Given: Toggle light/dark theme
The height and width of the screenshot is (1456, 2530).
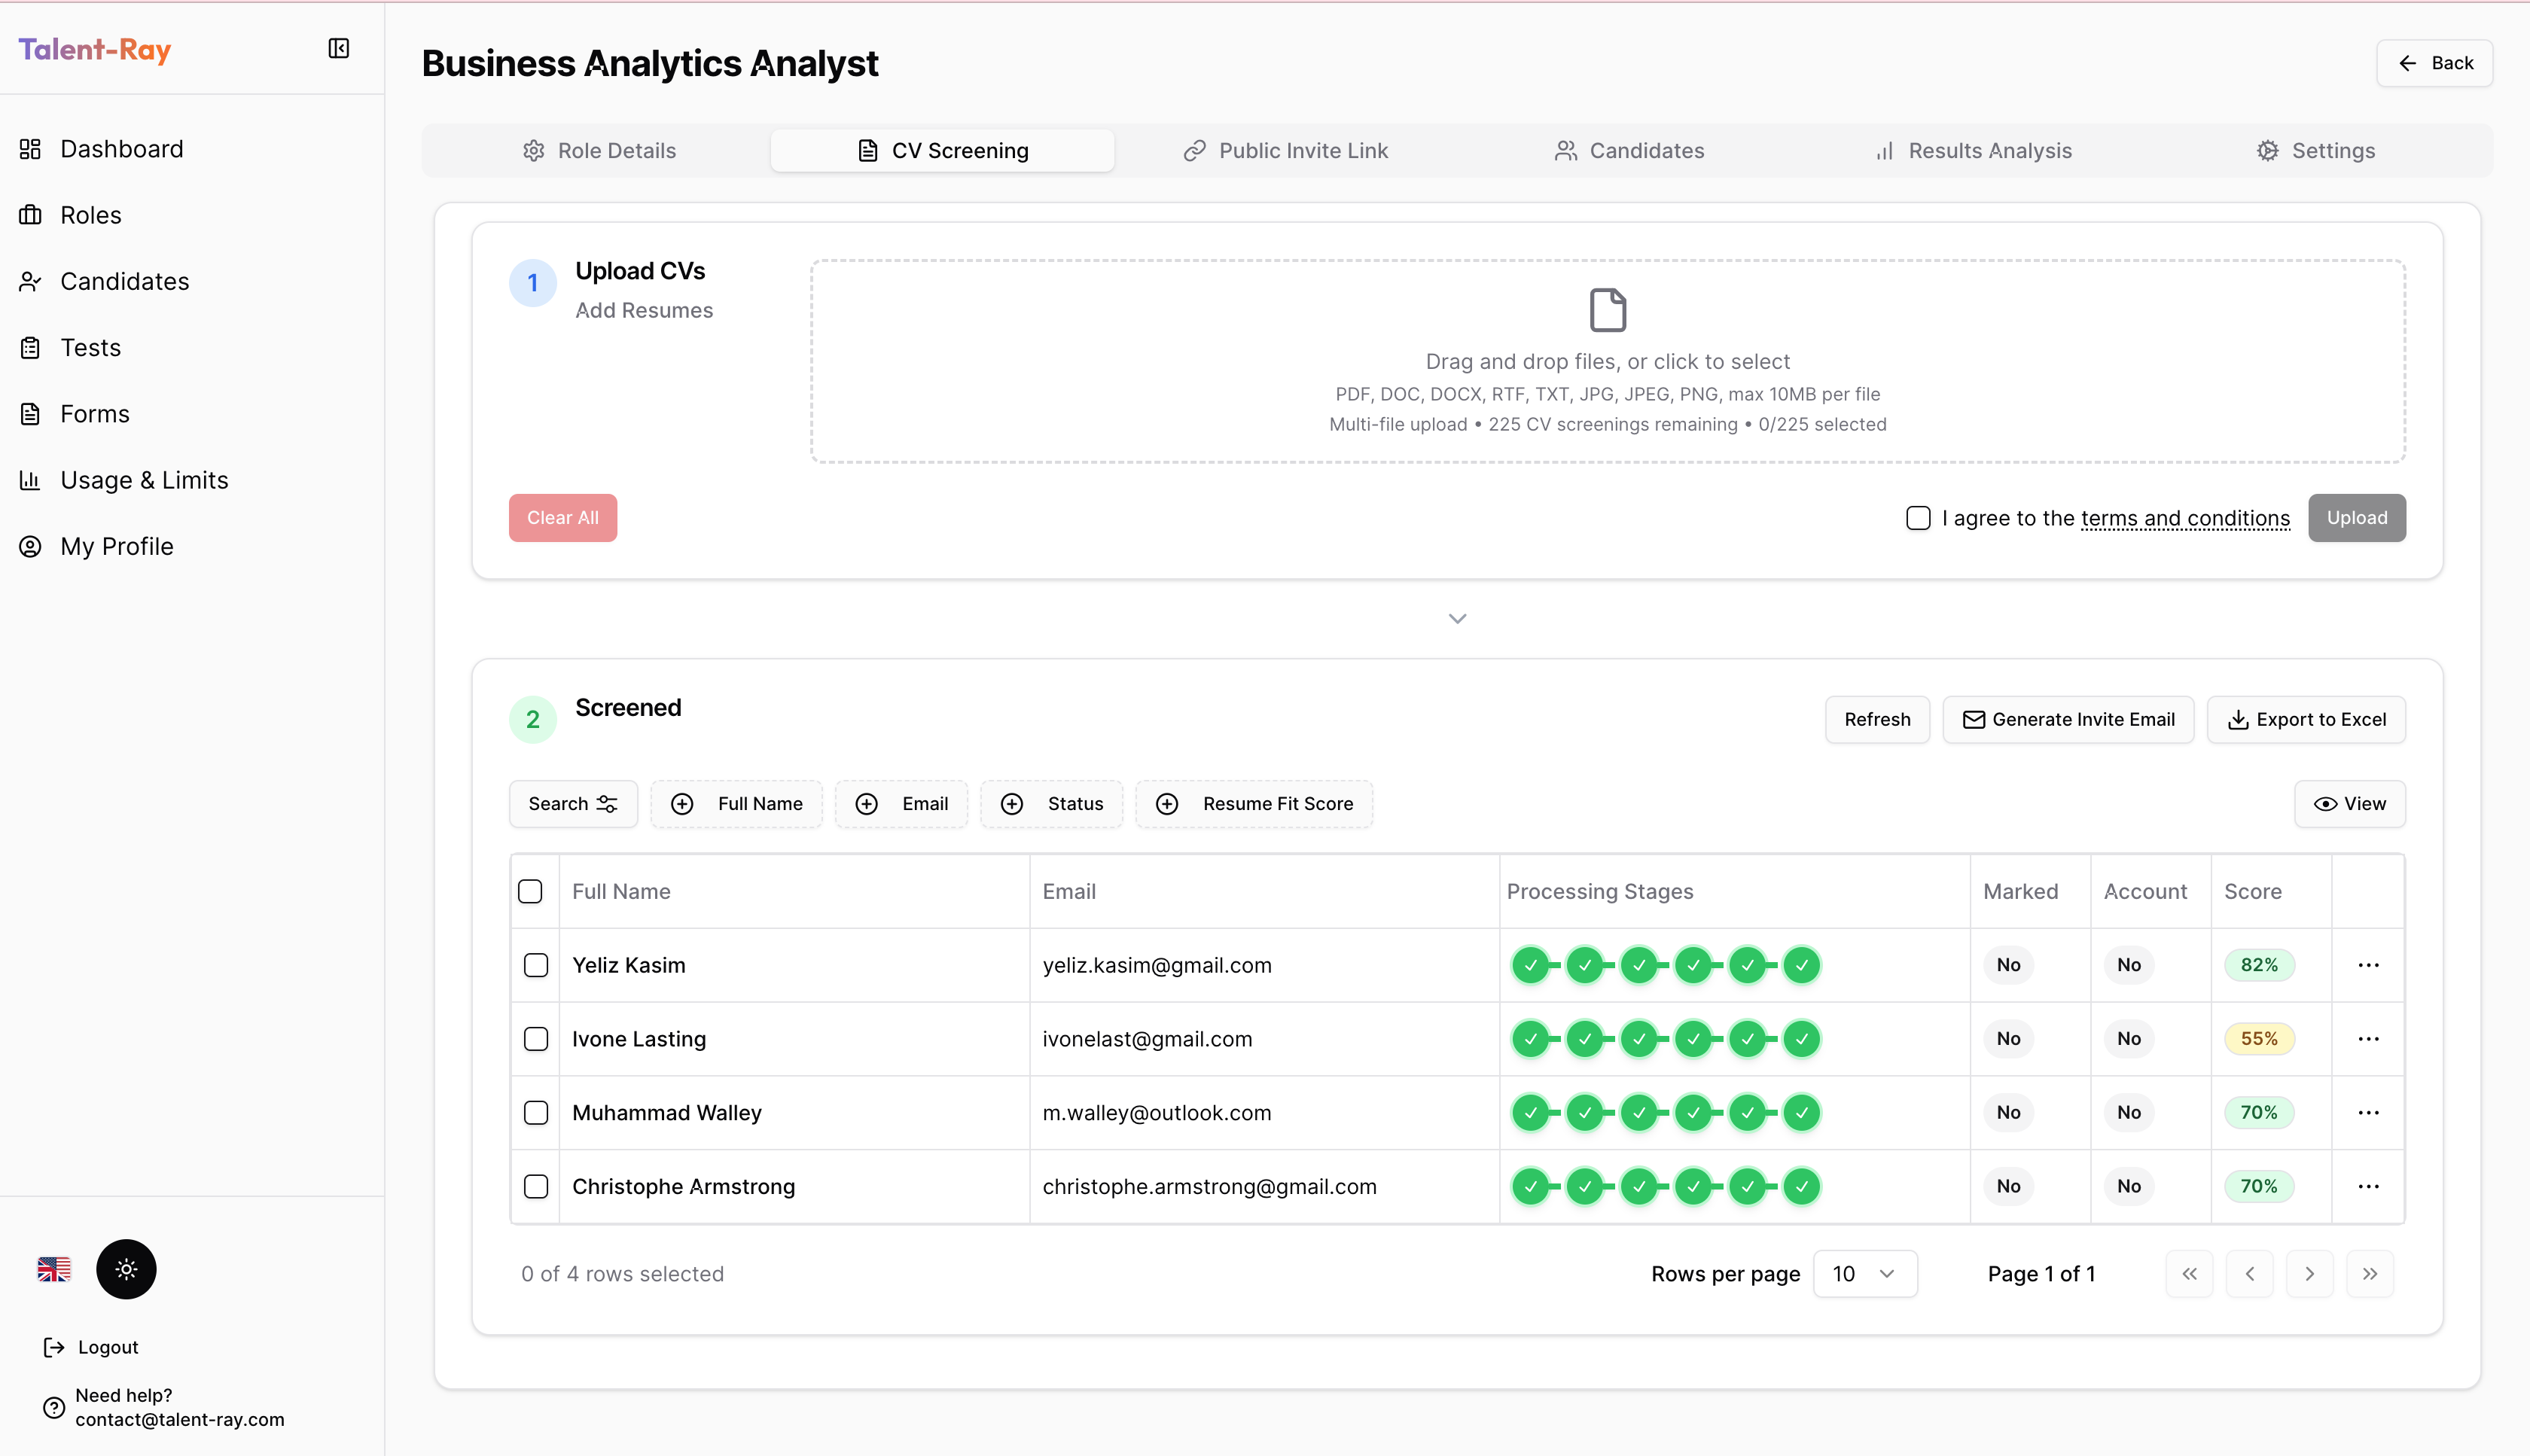Looking at the screenshot, I should click(x=126, y=1269).
